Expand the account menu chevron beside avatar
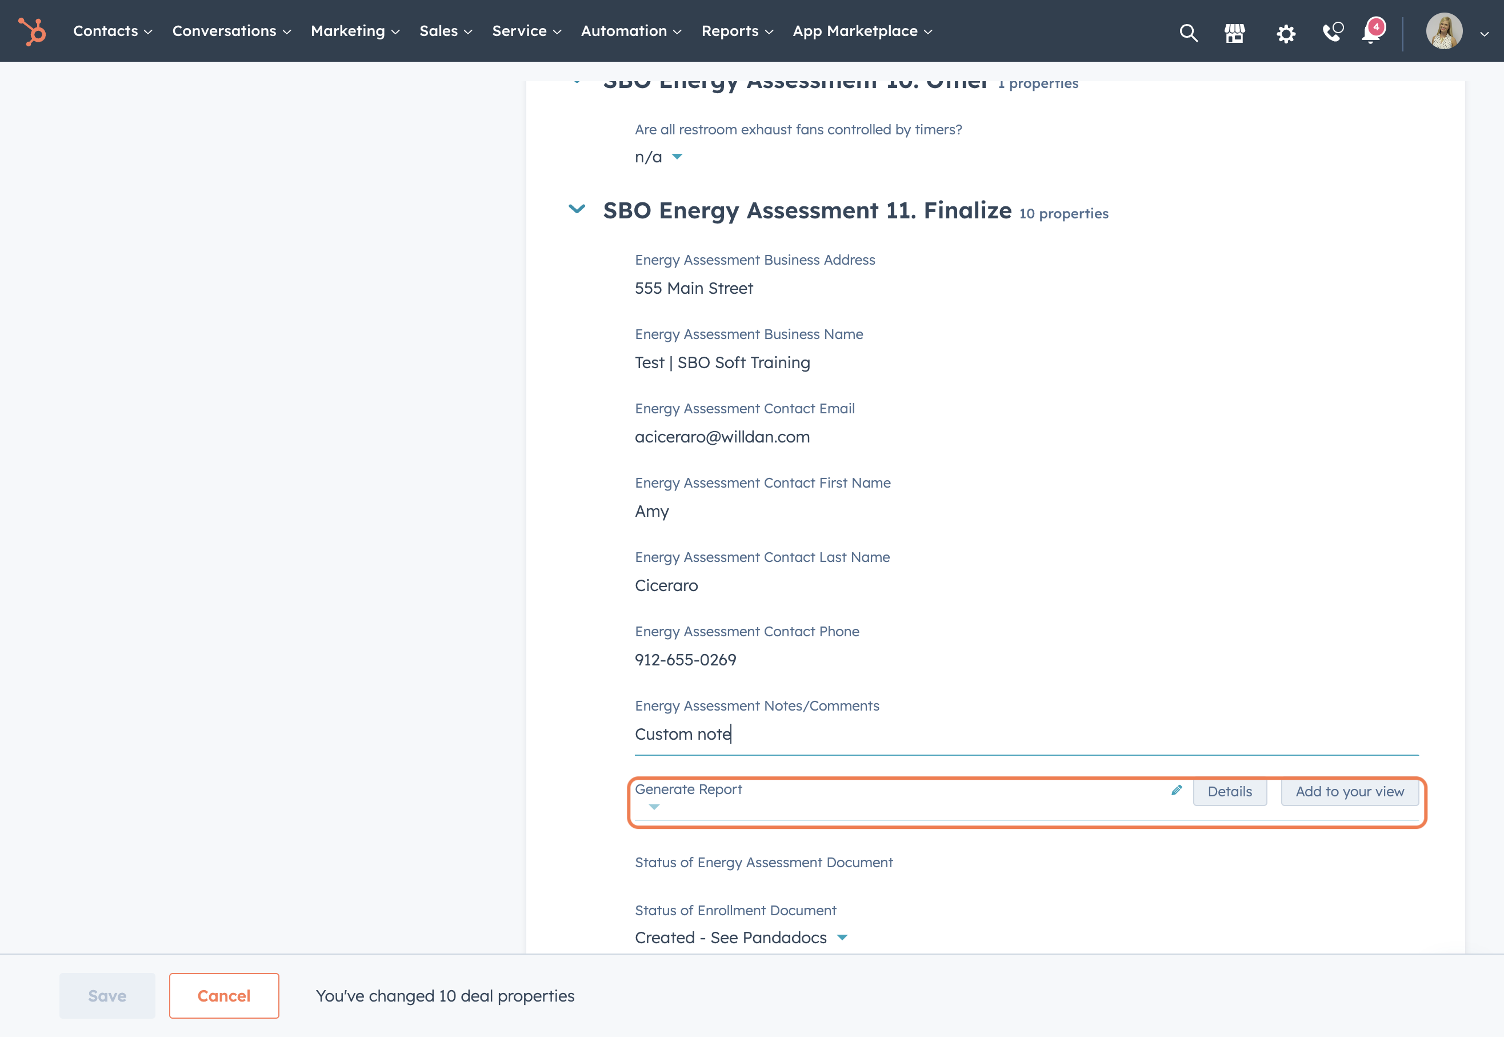The width and height of the screenshot is (1504, 1037). 1485,34
